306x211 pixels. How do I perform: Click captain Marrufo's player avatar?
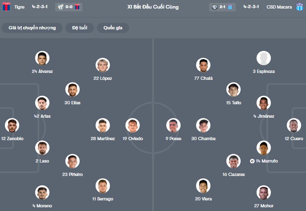[x=264, y=148]
